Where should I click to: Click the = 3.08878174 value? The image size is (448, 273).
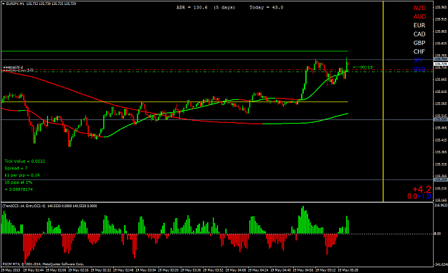tap(19, 189)
